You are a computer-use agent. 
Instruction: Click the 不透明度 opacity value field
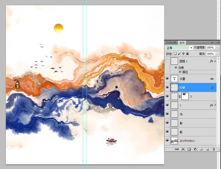[211, 48]
